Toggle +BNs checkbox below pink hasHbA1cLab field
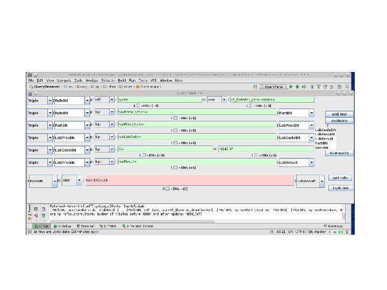 167,189
